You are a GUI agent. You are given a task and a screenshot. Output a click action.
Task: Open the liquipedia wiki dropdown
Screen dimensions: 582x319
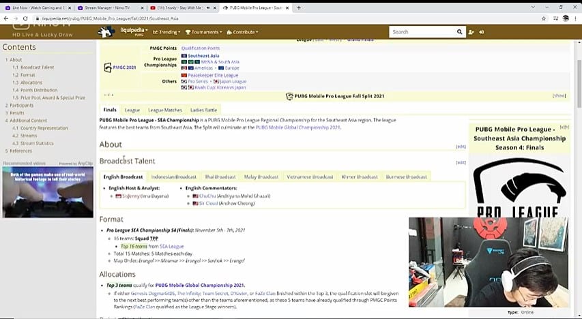point(134,32)
